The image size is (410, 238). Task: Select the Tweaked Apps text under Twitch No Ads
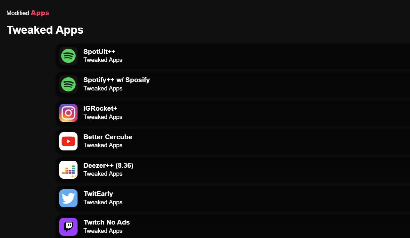tap(103, 231)
